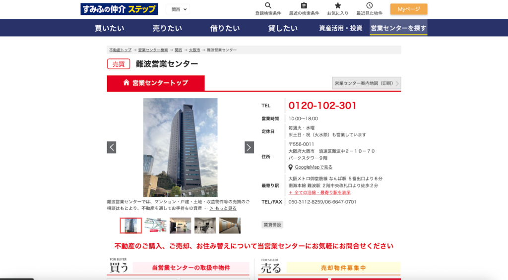The image size is (508, 280).
Task: Click the 売却物件募集中 heading
Action: (343, 268)
